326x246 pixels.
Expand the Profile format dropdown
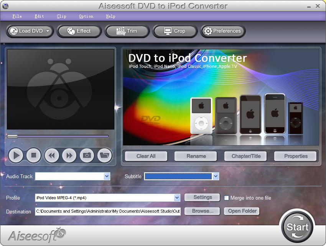177,198
